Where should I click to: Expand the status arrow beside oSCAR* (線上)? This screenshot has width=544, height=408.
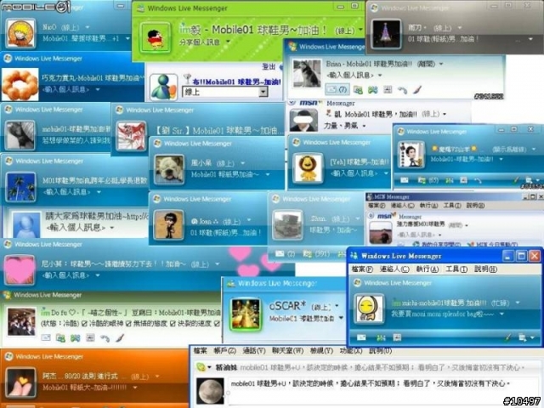pos(337,306)
